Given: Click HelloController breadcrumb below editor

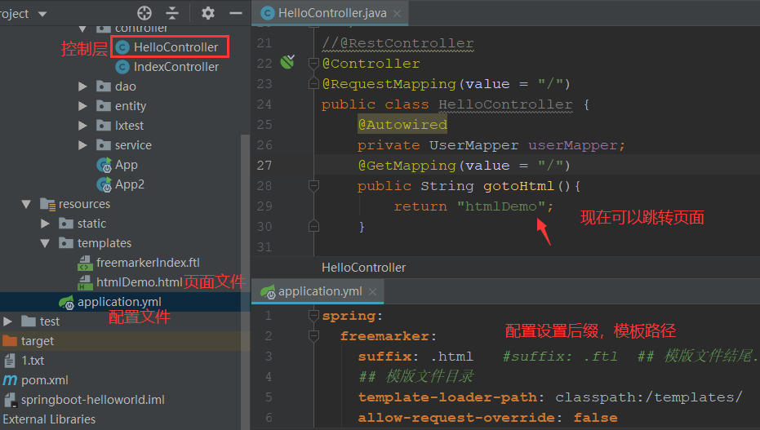Looking at the screenshot, I should pos(363,268).
